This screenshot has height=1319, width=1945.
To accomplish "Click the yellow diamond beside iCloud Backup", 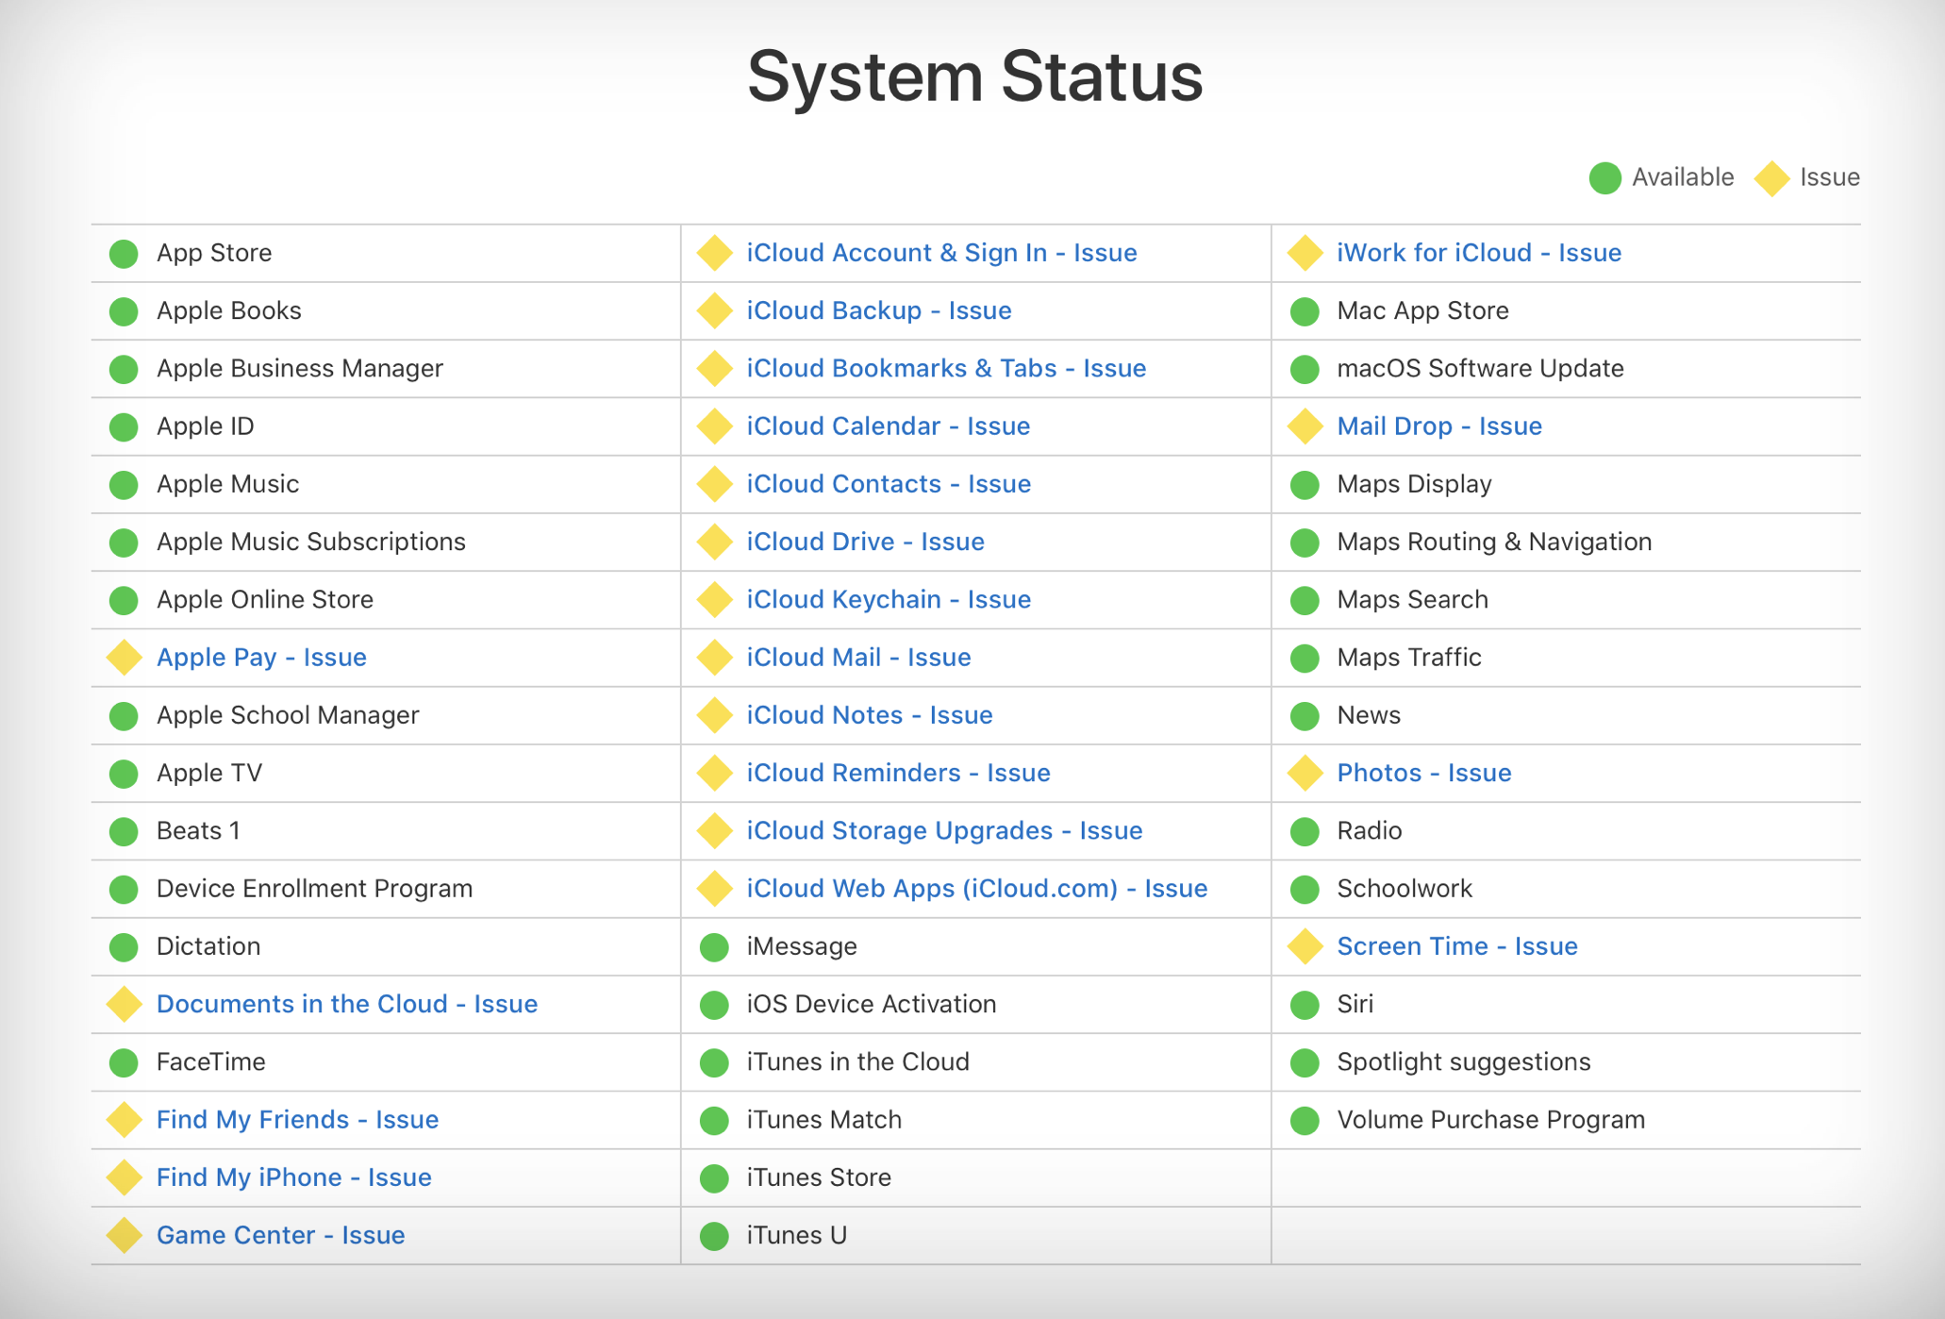I will (x=714, y=311).
